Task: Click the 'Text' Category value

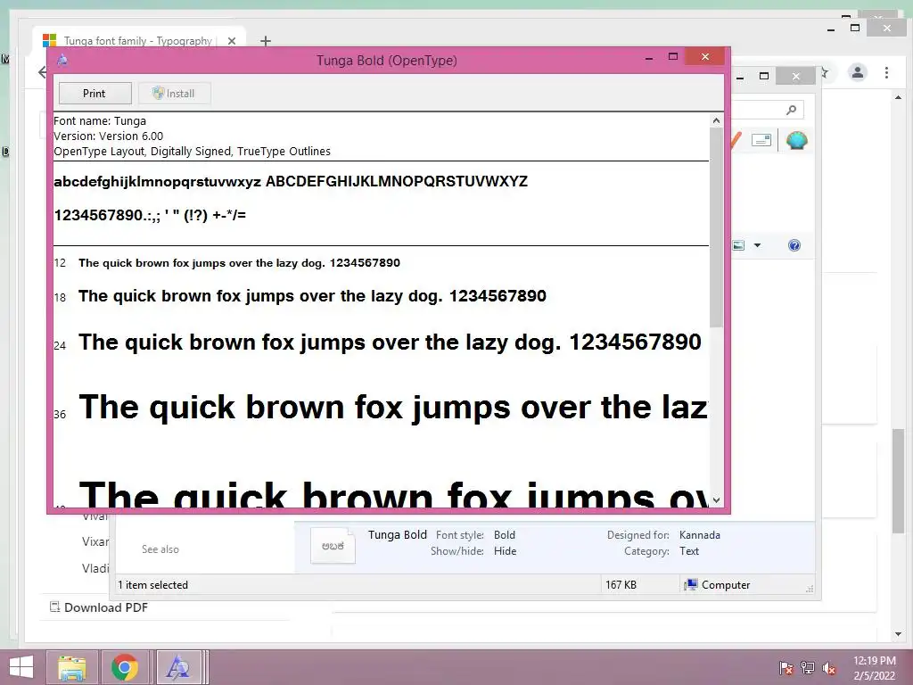Action: (x=689, y=551)
